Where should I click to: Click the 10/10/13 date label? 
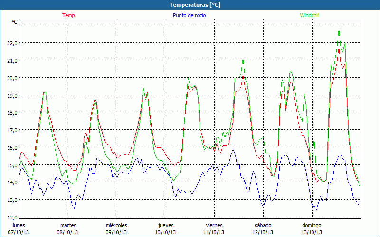point(165,232)
